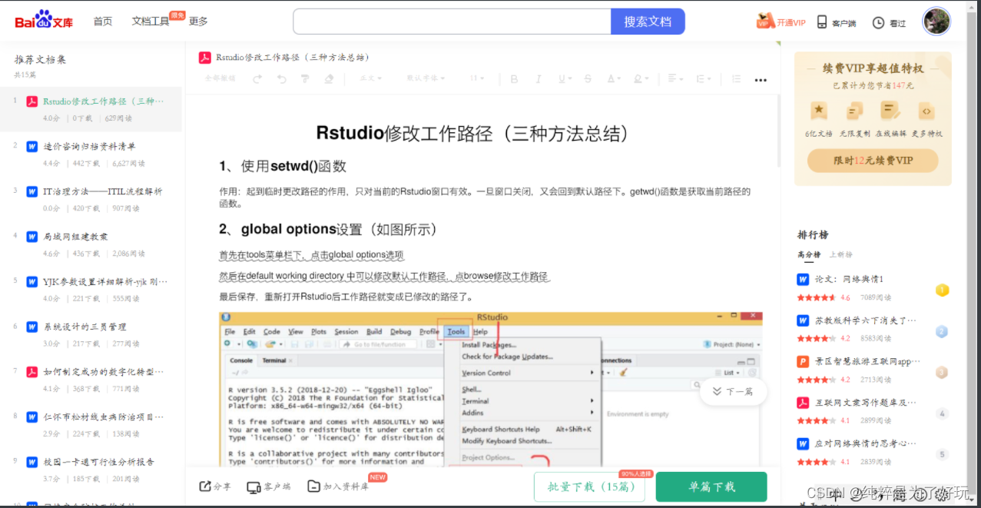Viewport: 981px width, 508px height.
Task: Click the undo arrow in editor toolbar
Action: click(282, 78)
